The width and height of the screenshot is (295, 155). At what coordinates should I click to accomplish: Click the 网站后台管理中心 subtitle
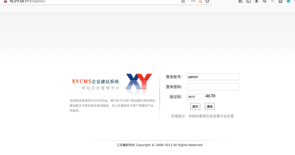[x=101, y=88]
